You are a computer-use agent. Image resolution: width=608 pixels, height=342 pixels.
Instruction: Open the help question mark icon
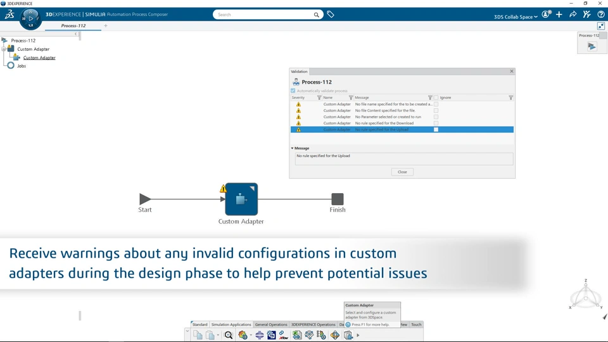point(601,15)
